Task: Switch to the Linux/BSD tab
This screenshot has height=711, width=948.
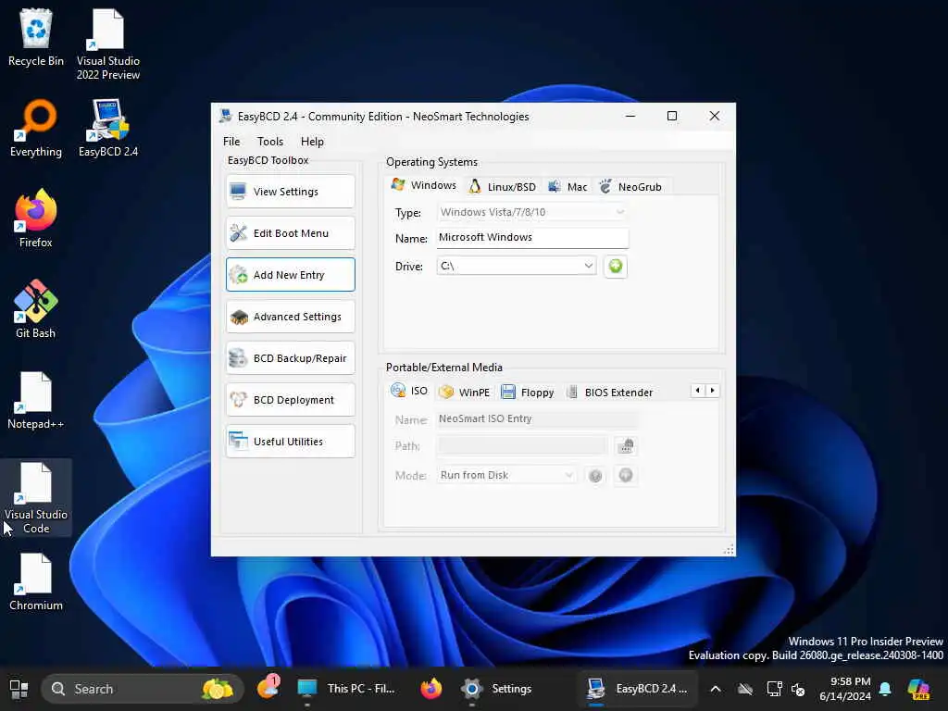Action: tap(503, 187)
